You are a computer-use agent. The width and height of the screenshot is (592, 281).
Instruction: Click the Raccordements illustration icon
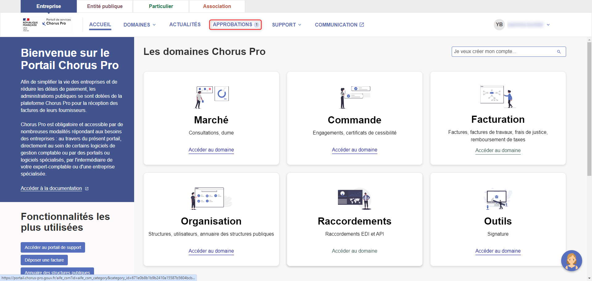(x=355, y=198)
